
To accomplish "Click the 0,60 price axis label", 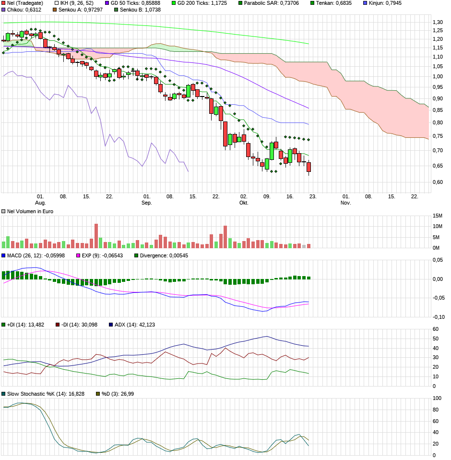I will [438, 182].
